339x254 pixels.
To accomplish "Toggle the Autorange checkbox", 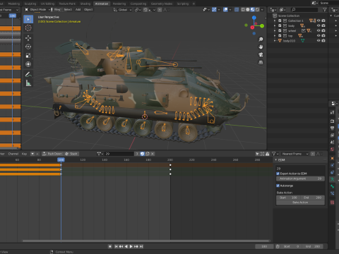I will (x=278, y=186).
